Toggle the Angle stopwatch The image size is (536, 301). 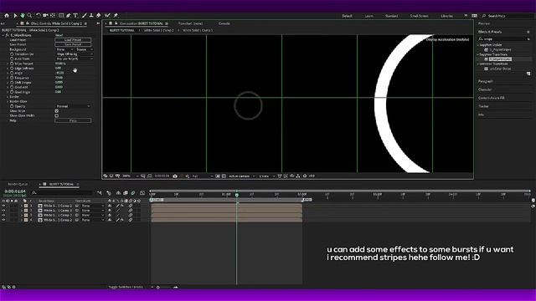12,73
